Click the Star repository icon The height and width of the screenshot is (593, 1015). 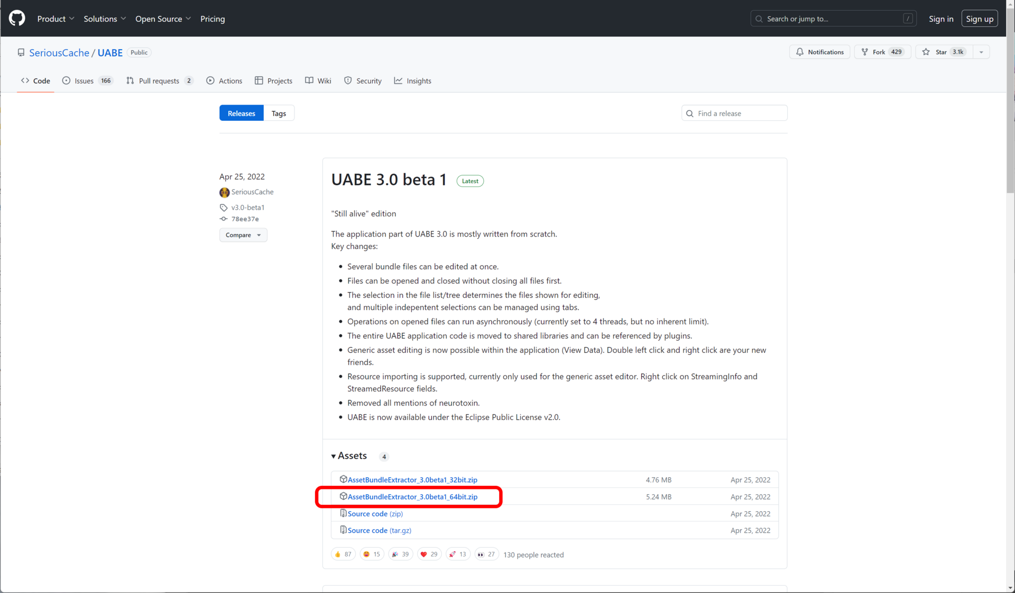926,52
